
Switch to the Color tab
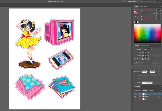[136, 6]
